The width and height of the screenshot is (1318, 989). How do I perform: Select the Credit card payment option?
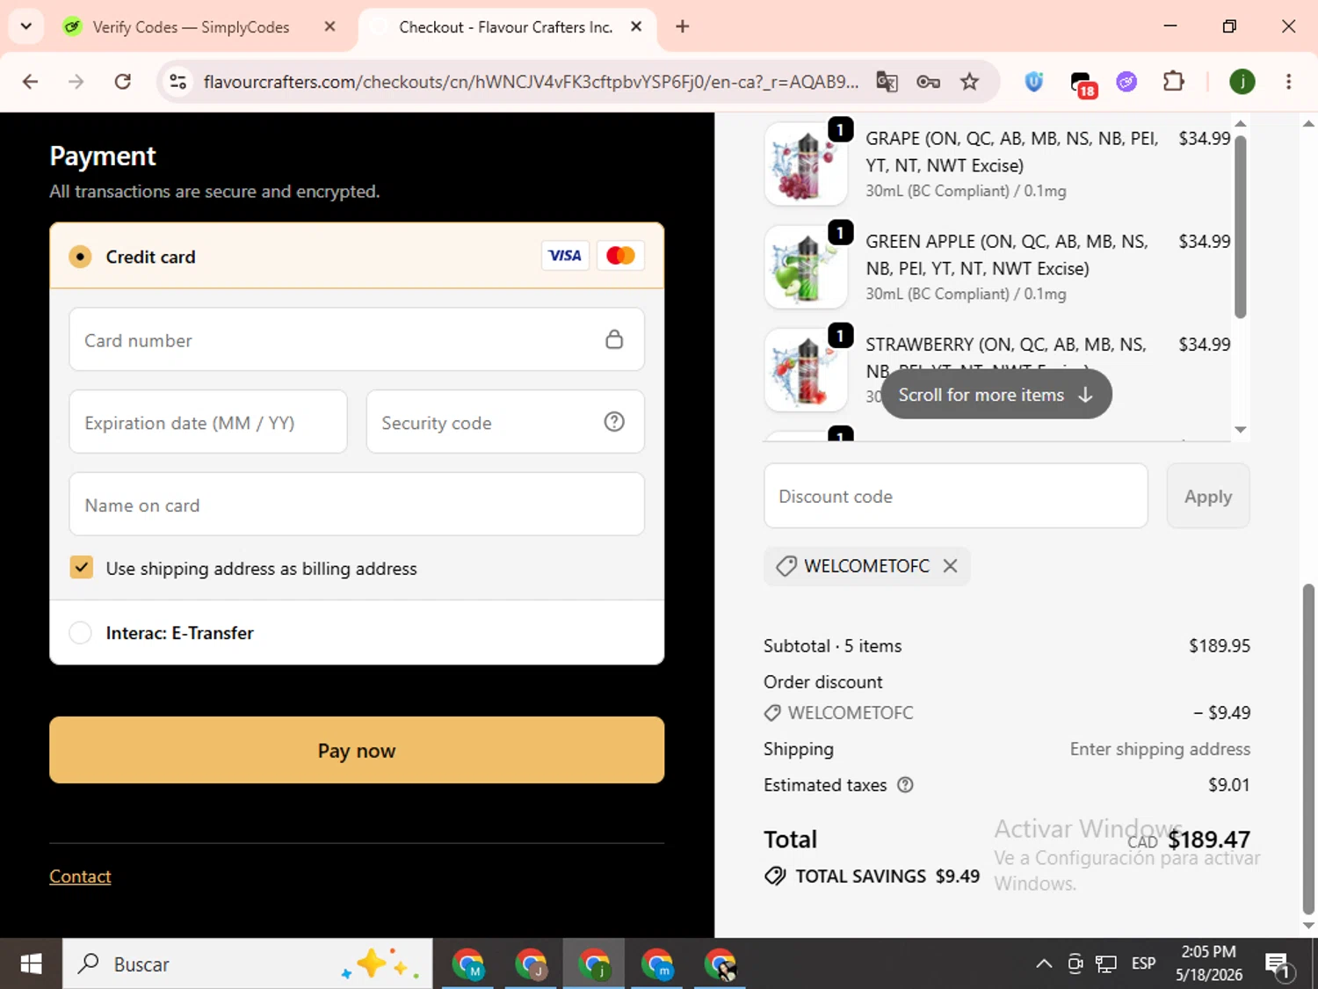(80, 257)
